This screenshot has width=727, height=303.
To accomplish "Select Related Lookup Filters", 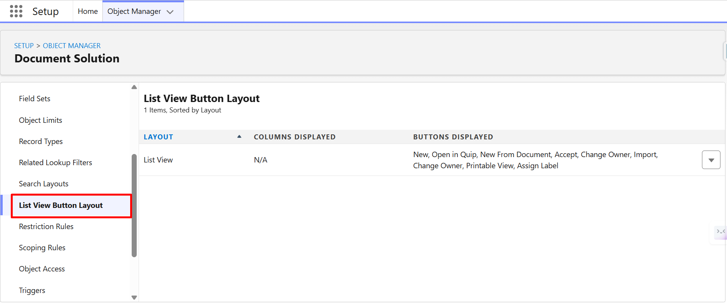I will (x=55, y=162).
